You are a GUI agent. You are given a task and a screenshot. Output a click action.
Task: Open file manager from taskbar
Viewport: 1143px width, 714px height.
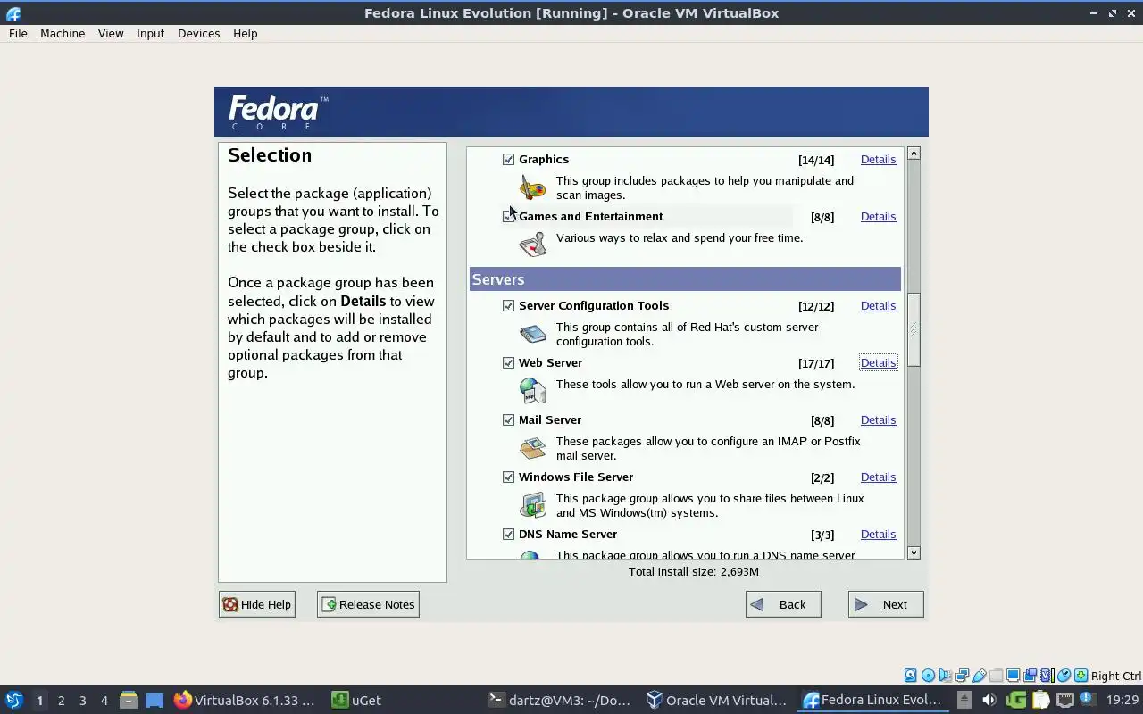click(x=129, y=700)
